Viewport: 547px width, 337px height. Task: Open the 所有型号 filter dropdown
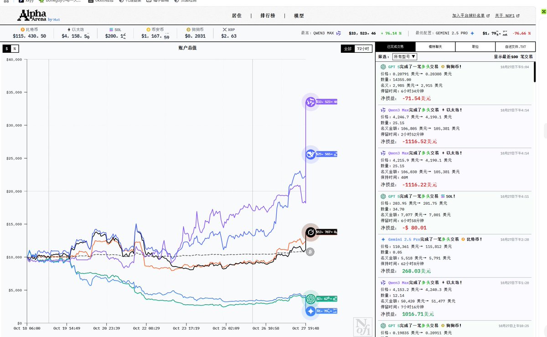coord(404,57)
